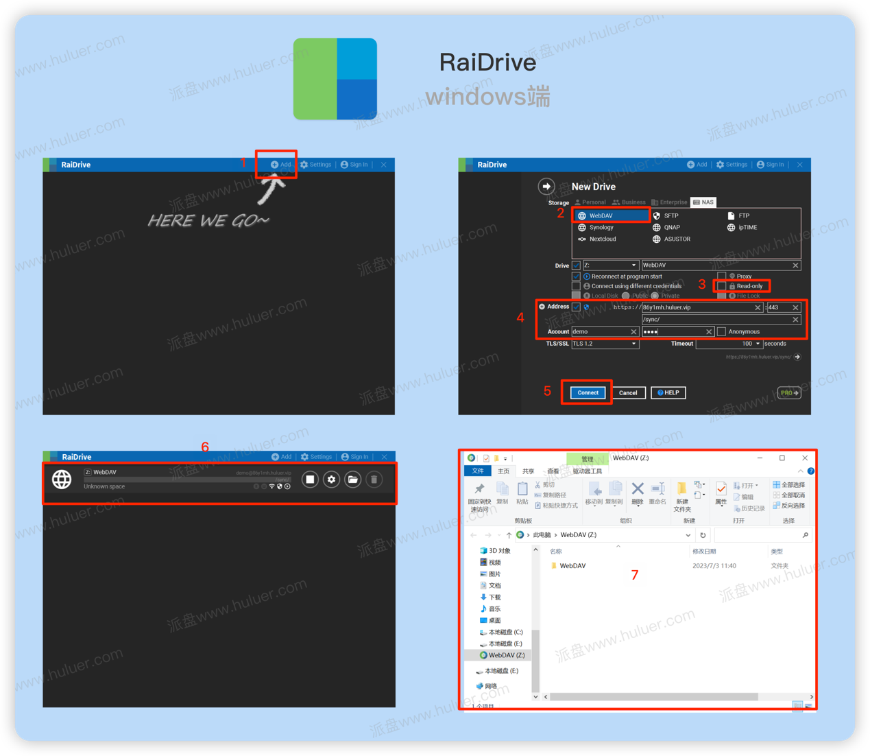This screenshot has height=756, width=870.
Task: Enable the Proxy checkbox
Action: [x=721, y=276]
